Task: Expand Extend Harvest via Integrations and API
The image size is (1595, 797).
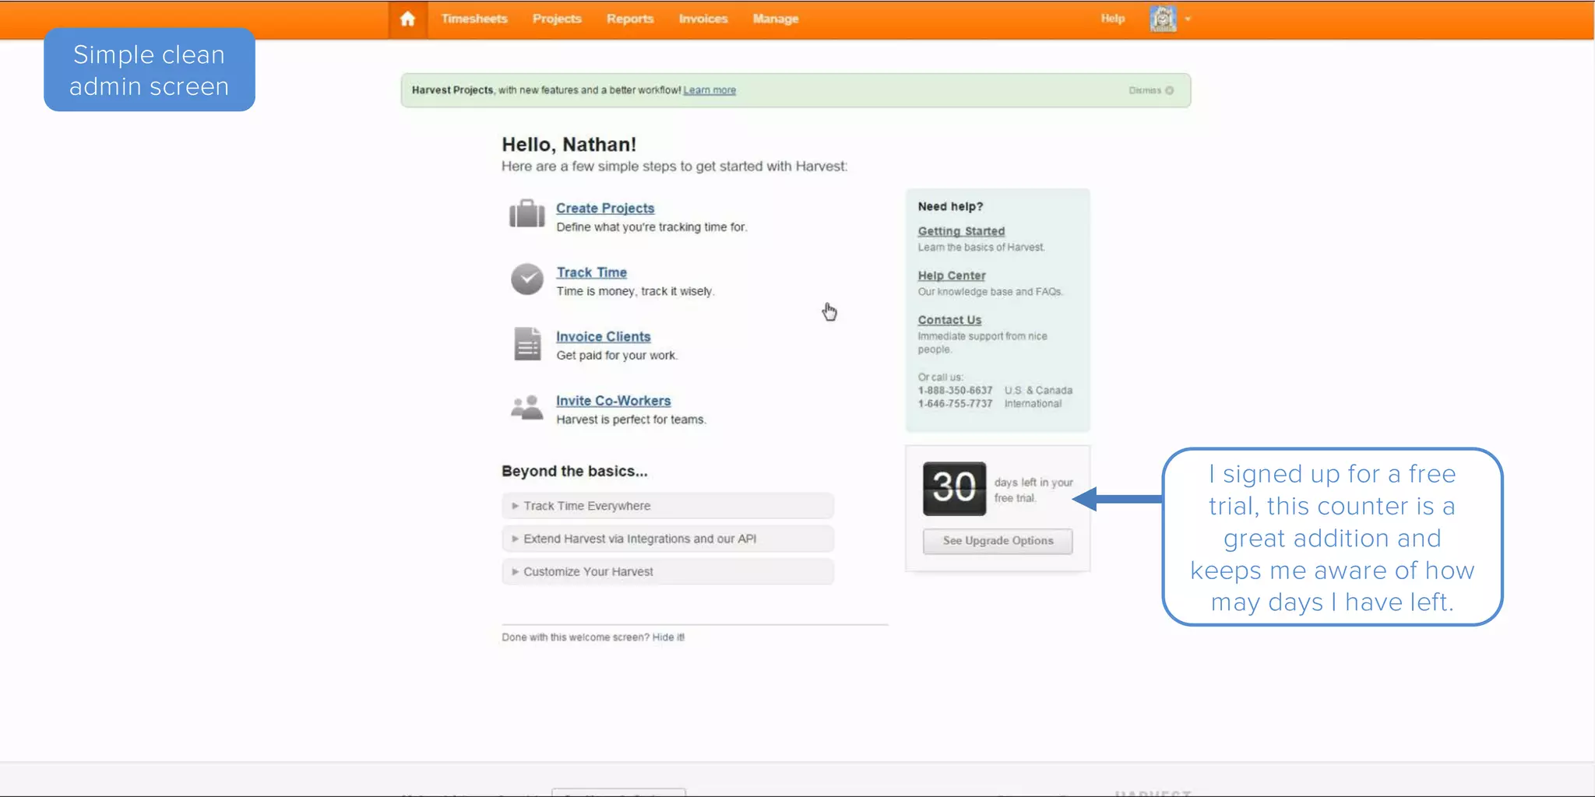Action: pos(667,539)
